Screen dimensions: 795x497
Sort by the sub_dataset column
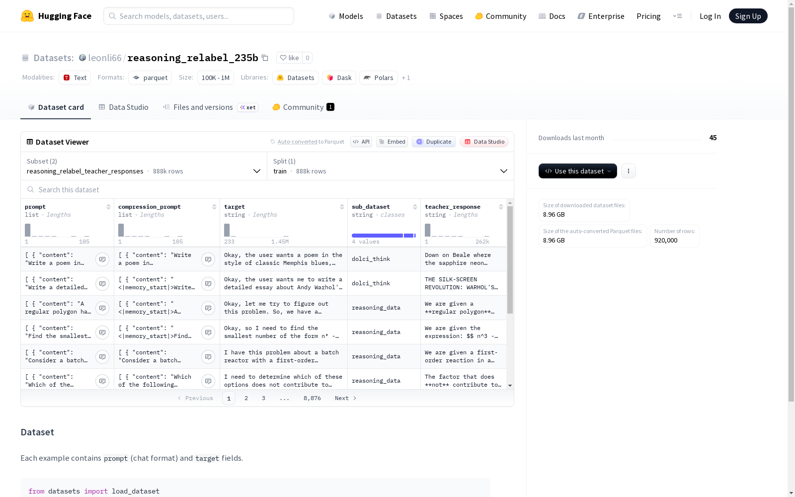(415, 207)
